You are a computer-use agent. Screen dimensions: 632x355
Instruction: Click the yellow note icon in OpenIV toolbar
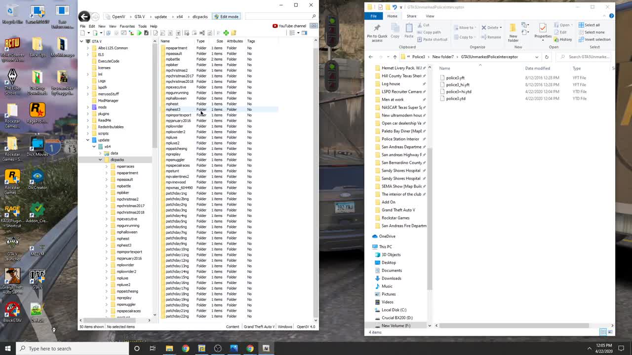click(234, 33)
